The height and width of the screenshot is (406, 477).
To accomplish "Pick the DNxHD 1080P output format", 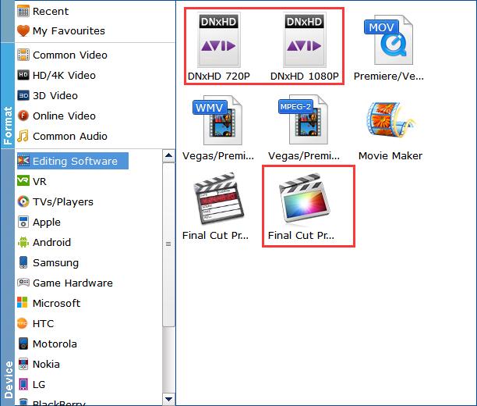I will click(x=305, y=47).
